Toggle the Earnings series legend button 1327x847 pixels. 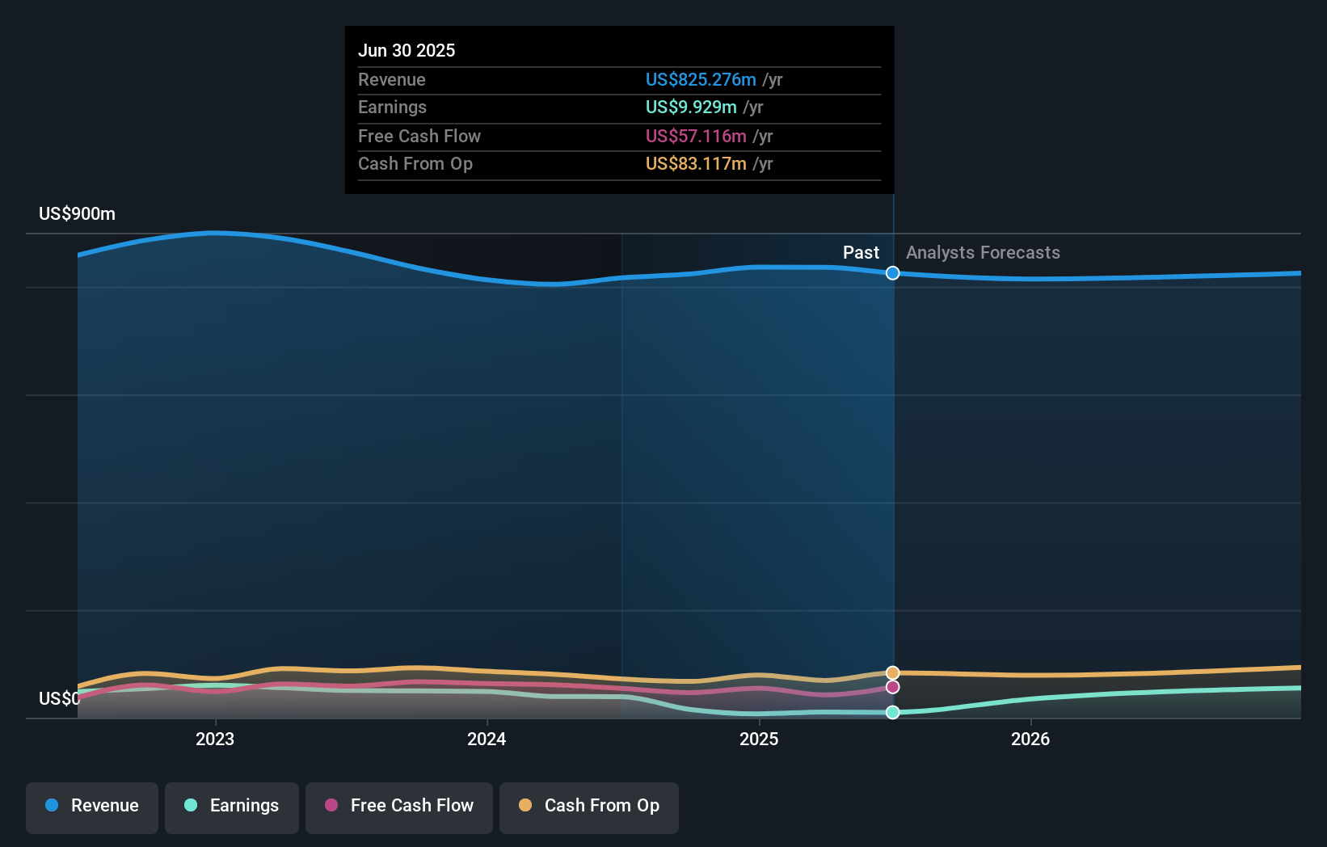(x=232, y=806)
